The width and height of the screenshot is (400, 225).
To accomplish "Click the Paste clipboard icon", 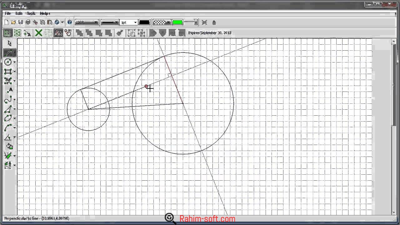I will coord(49,22).
